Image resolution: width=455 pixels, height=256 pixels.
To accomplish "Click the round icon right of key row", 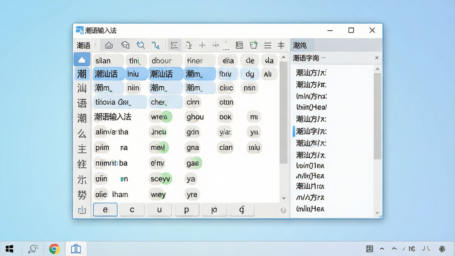I will [x=283, y=210].
